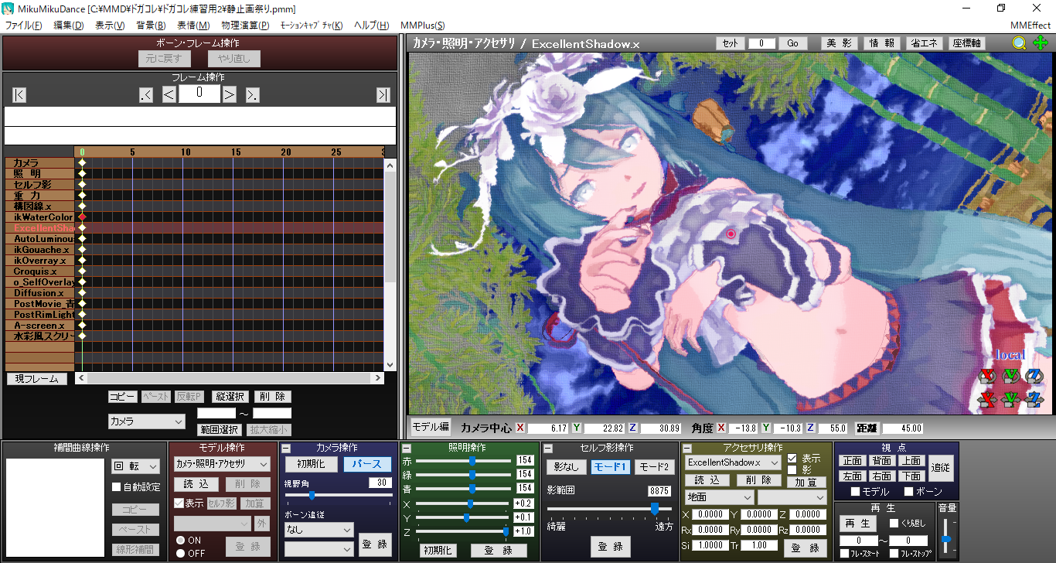Image resolution: width=1056 pixels, height=563 pixels.
Task: Toggle the 自動設定 checkbox
Action: tap(117, 487)
